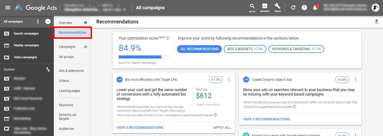Toggle sort order arrows beside Enabled
This screenshot has width=383, height=136.
[48, 69]
